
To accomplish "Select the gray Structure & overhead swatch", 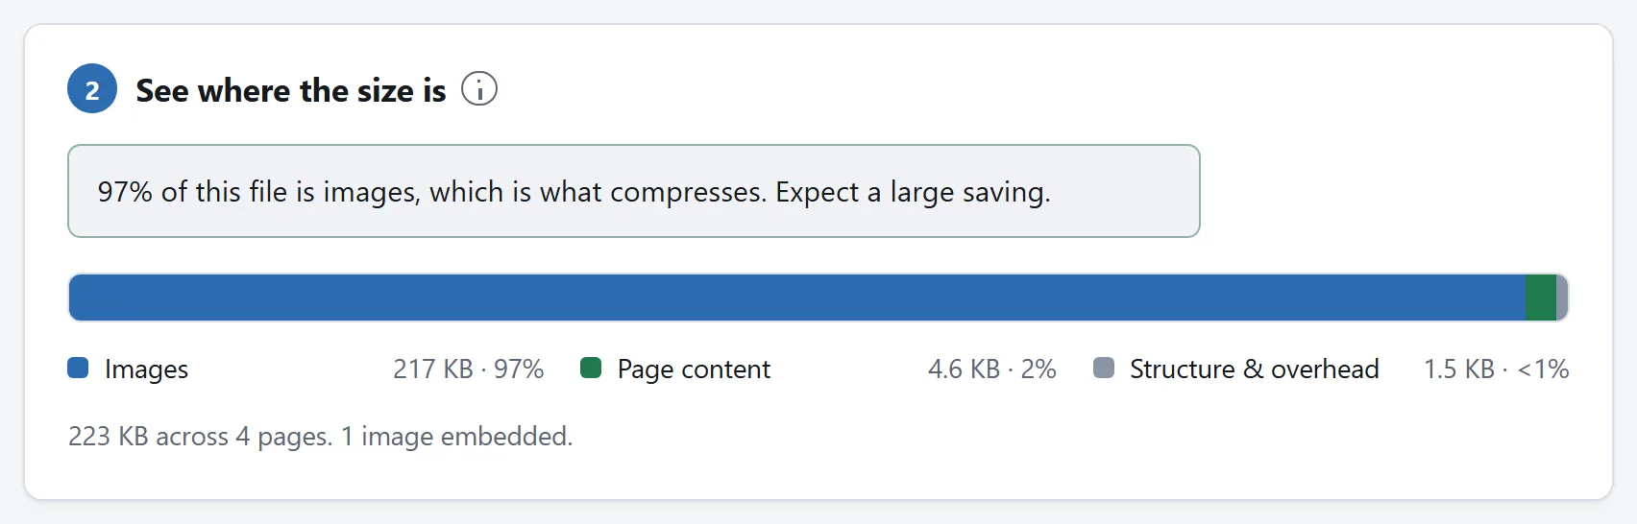I will click(x=1104, y=368).
